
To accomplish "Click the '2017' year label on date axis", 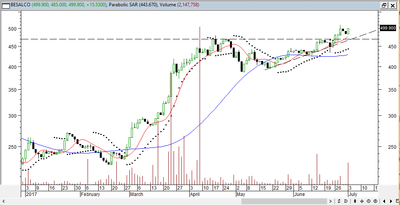I will [x=31, y=194].
